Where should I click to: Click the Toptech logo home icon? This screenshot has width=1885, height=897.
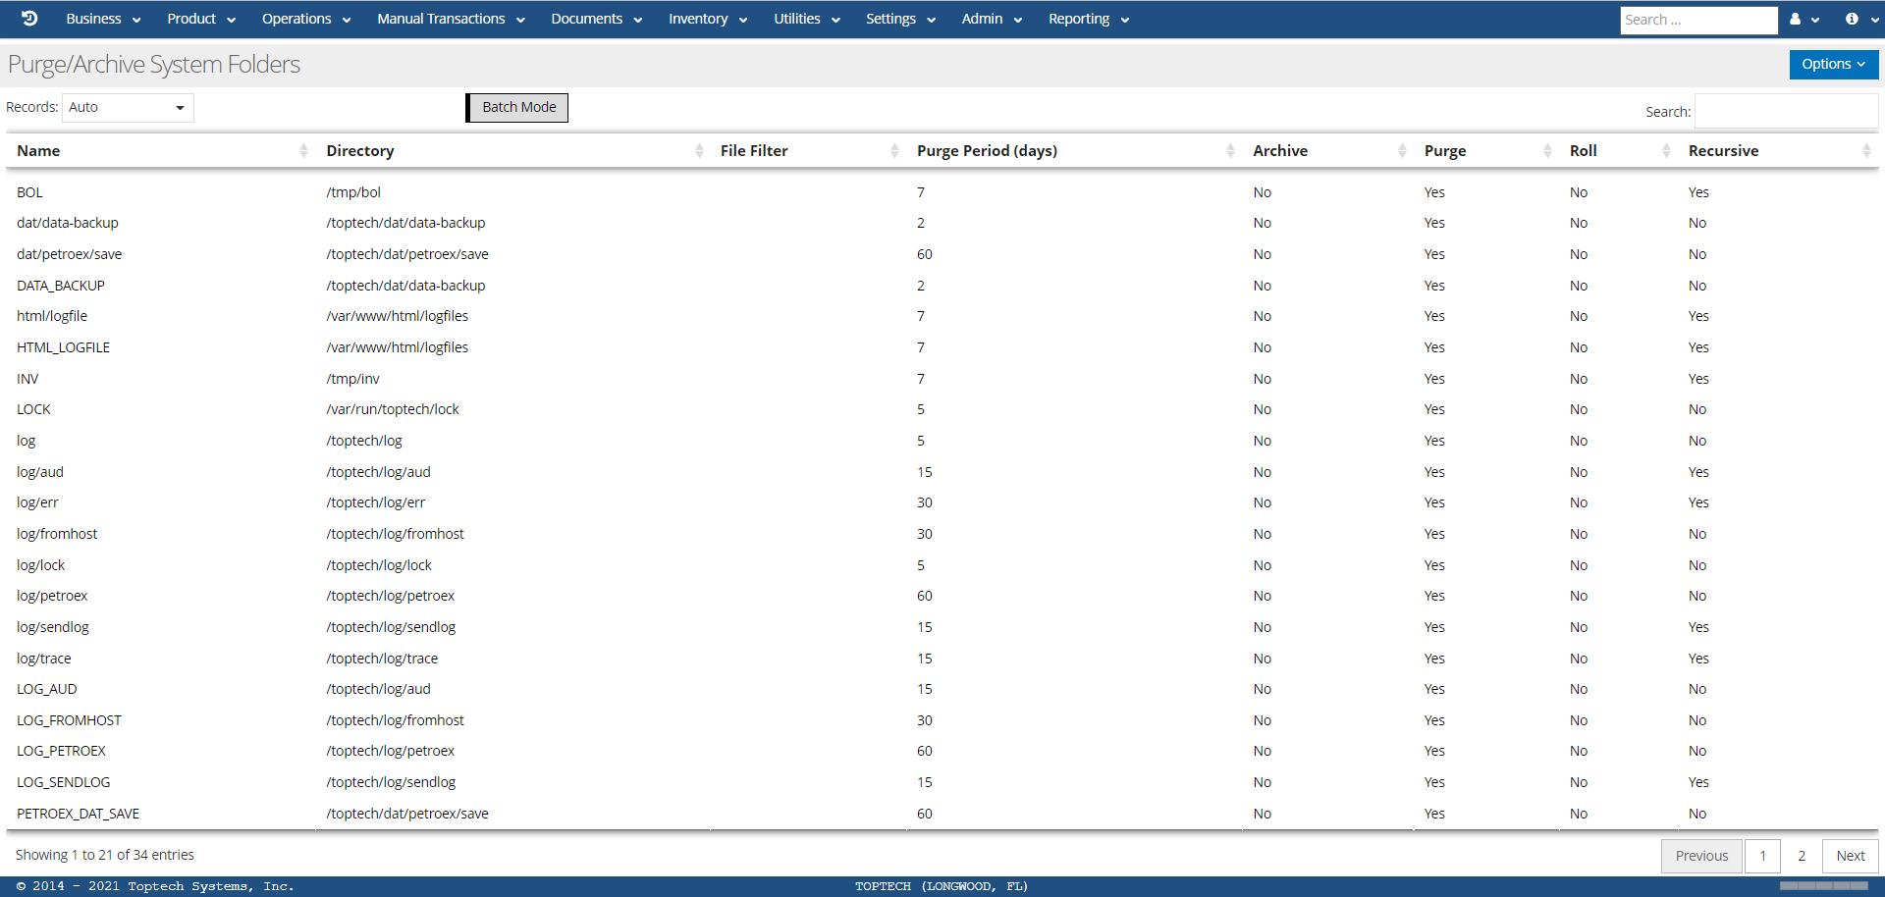(29, 19)
